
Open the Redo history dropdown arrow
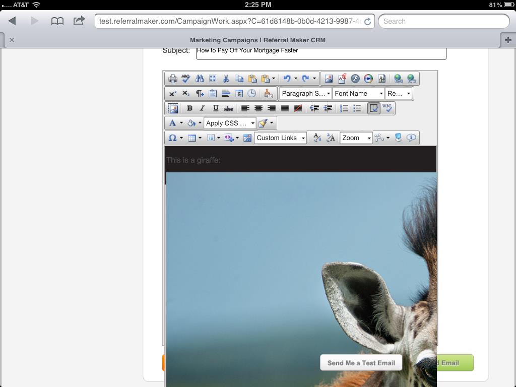tap(314, 79)
